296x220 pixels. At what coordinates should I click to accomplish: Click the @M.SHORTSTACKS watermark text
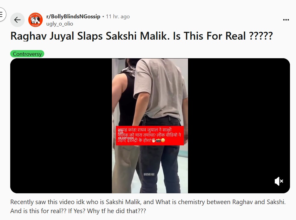click(x=126, y=138)
